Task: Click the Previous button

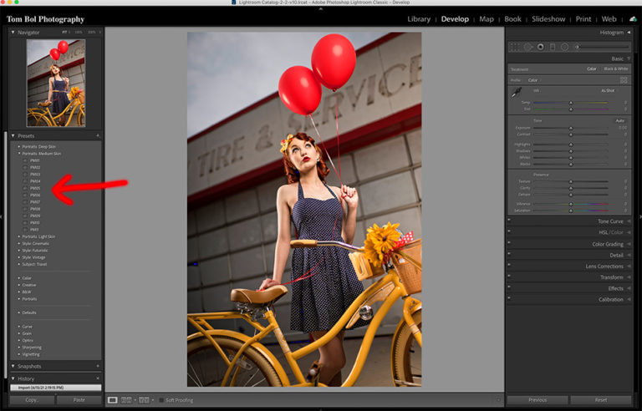Action: [538, 400]
